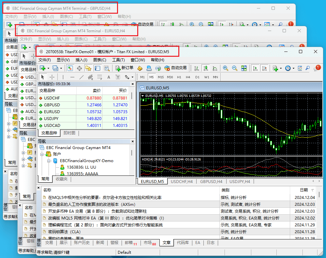Switch to 即时图 tab in Market Watch
The image size is (326, 258).
point(69,133)
